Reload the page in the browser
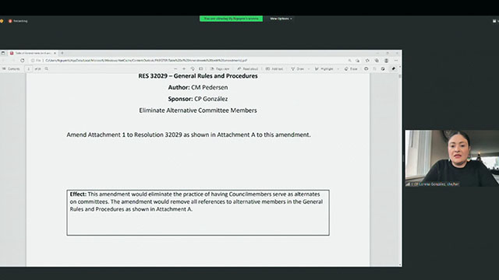Image resolution: width=499 pixels, height=280 pixels. tap(23, 61)
